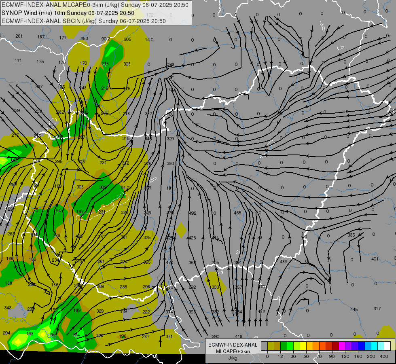The image size is (396, 364).
Task: Click the map value '489'
Action: (x=284, y=262)
